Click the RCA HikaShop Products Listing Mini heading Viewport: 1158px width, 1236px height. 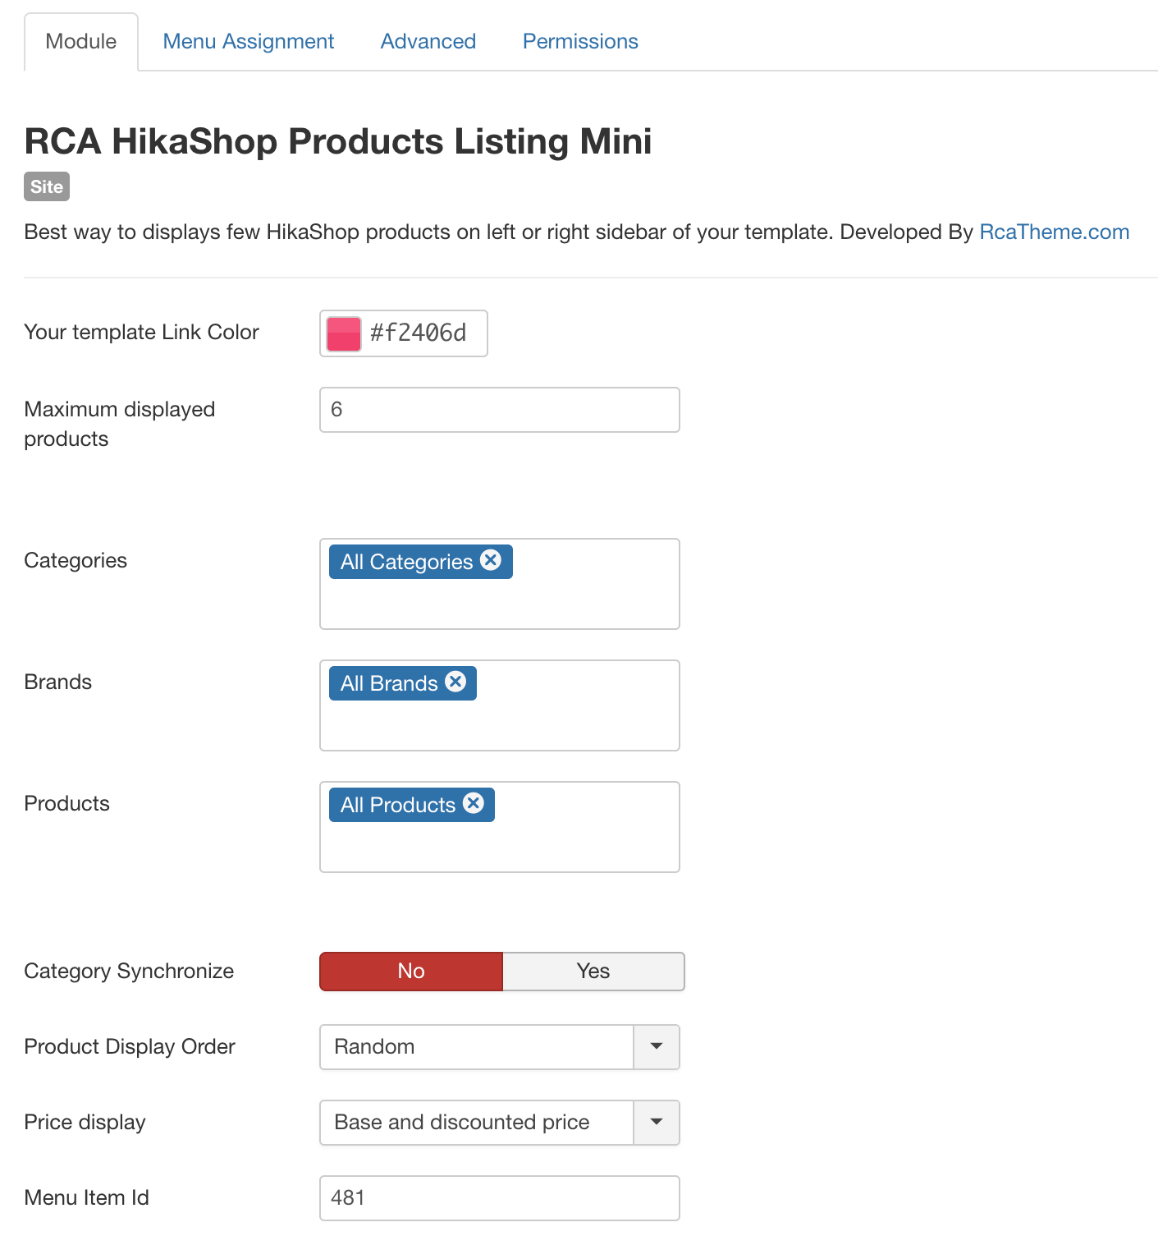click(x=338, y=141)
